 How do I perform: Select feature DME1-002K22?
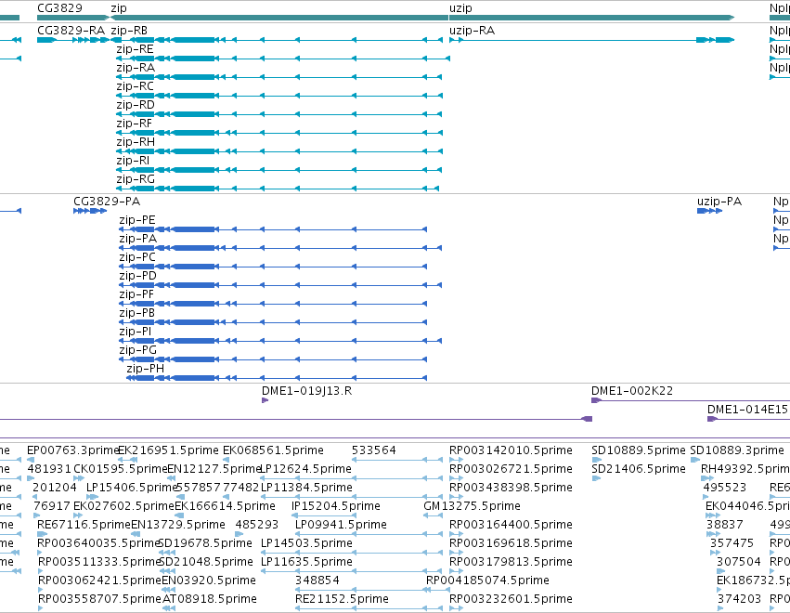point(632,391)
